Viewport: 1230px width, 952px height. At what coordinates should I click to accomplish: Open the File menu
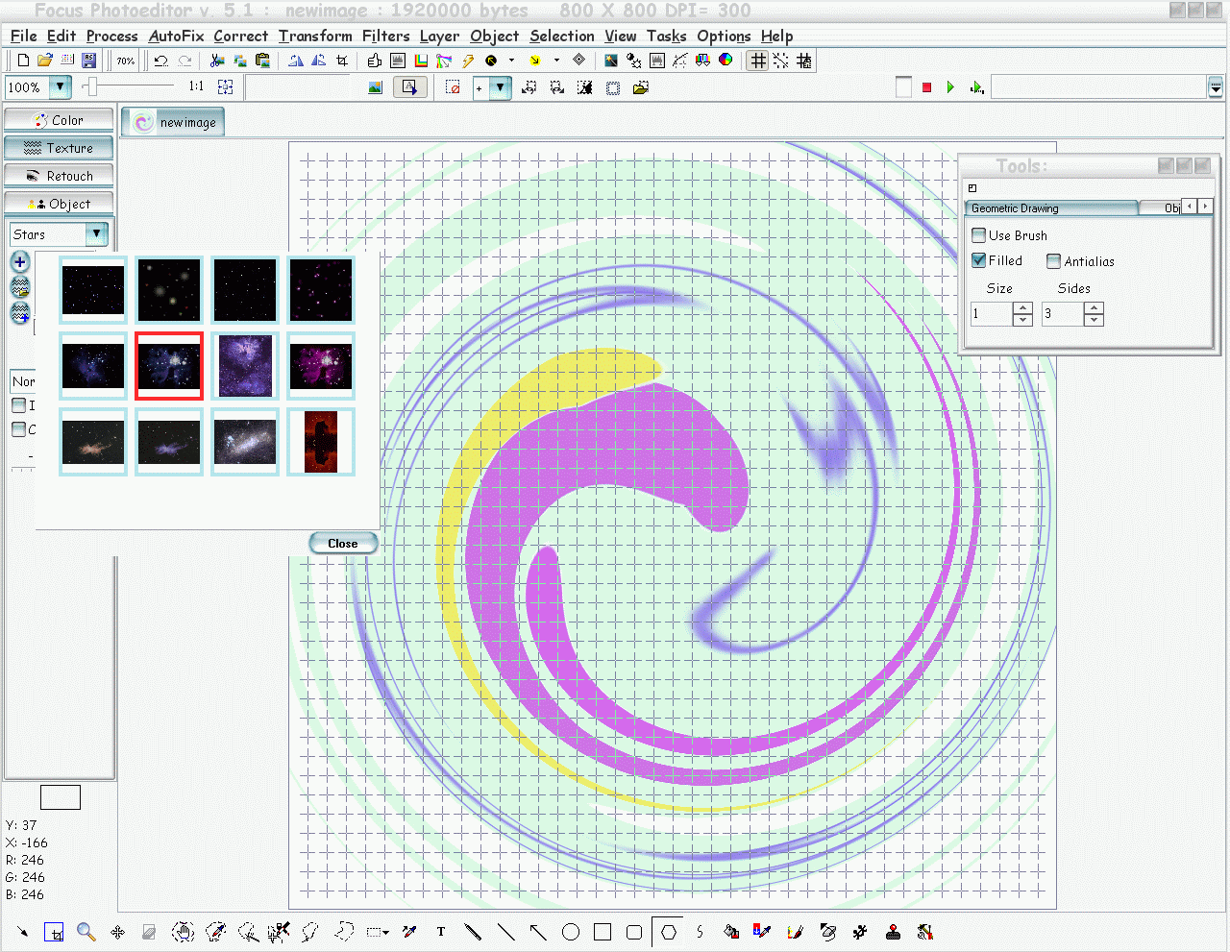(23, 36)
